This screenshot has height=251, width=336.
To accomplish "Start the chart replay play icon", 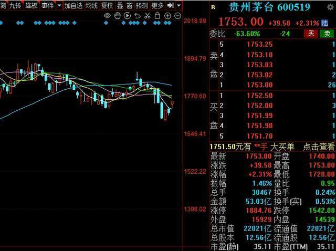I will 127,16.
